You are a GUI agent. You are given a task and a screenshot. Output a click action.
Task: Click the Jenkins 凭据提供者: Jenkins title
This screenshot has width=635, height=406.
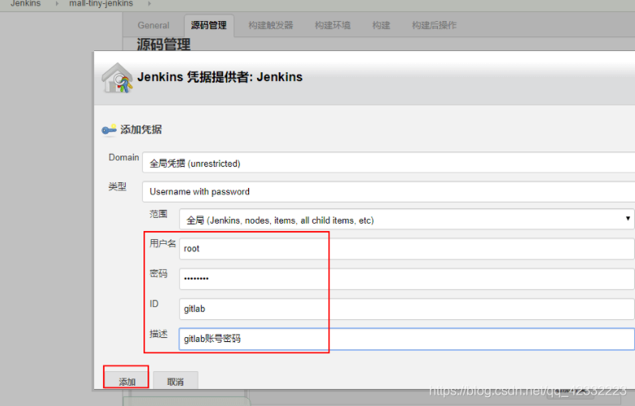pos(220,77)
